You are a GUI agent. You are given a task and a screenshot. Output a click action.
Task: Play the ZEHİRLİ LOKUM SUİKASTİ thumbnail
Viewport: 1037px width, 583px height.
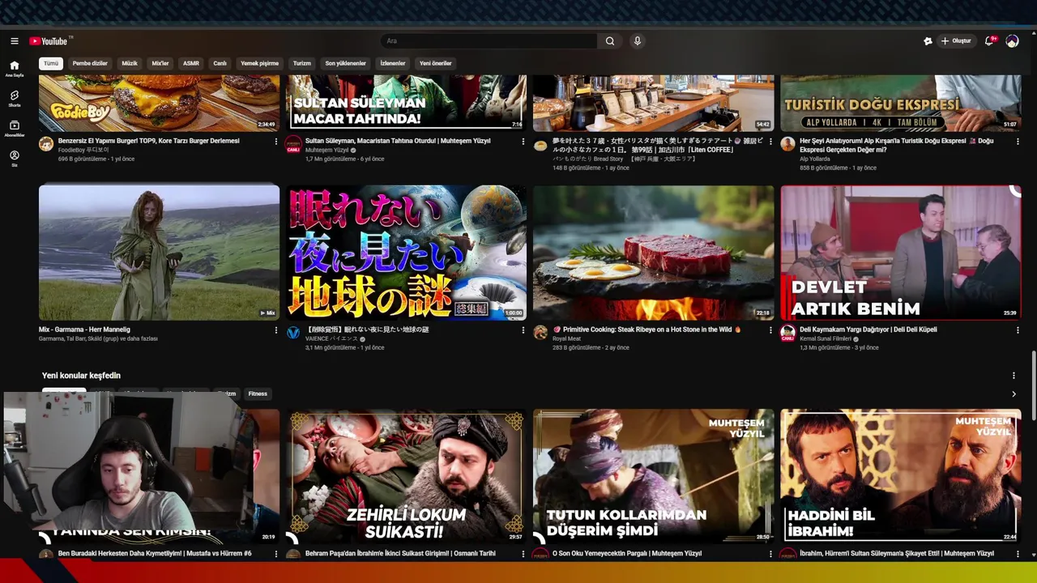[406, 476]
